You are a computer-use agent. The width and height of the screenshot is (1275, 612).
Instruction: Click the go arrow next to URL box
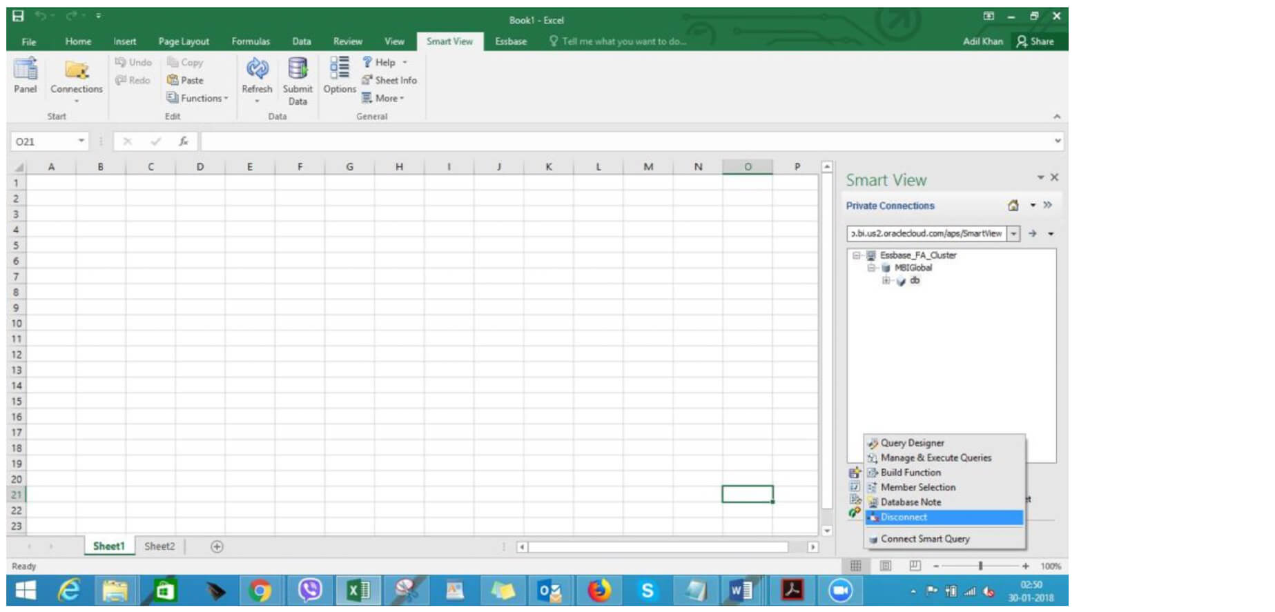point(1033,234)
